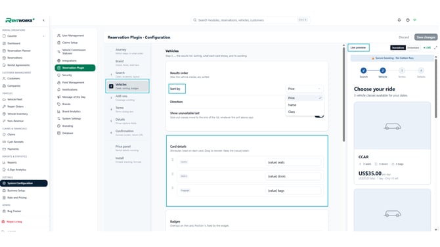Click the Discard button
The image size is (440, 247).
tap(404, 37)
